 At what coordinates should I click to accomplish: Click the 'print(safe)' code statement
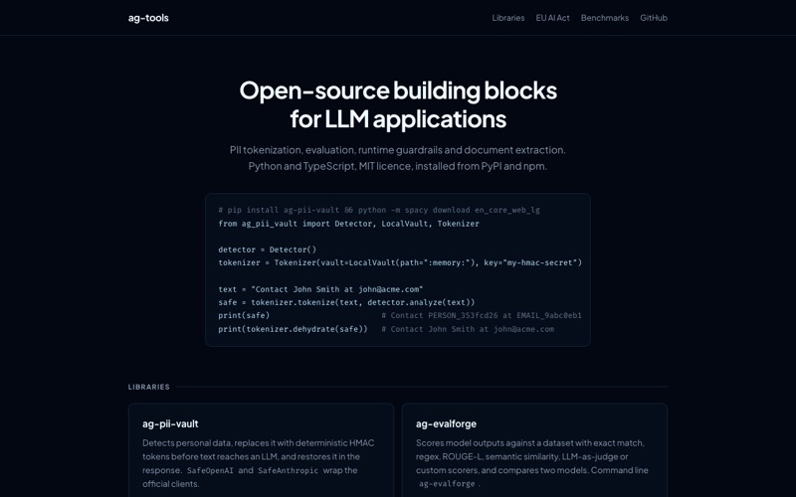point(244,315)
